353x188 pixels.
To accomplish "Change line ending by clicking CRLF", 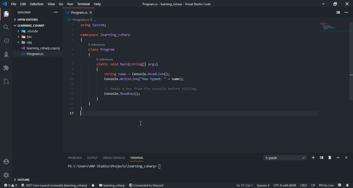I will [303, 185].
